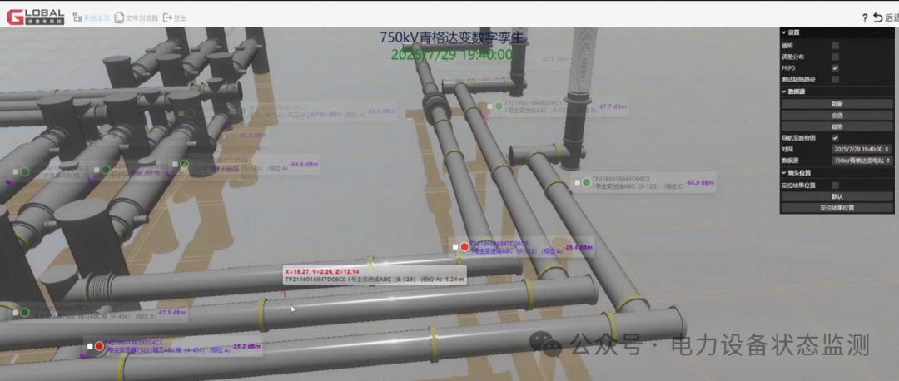
Task: Click green status dot of sensor TP2186018849D06C2
Action: tap(586, 182)
